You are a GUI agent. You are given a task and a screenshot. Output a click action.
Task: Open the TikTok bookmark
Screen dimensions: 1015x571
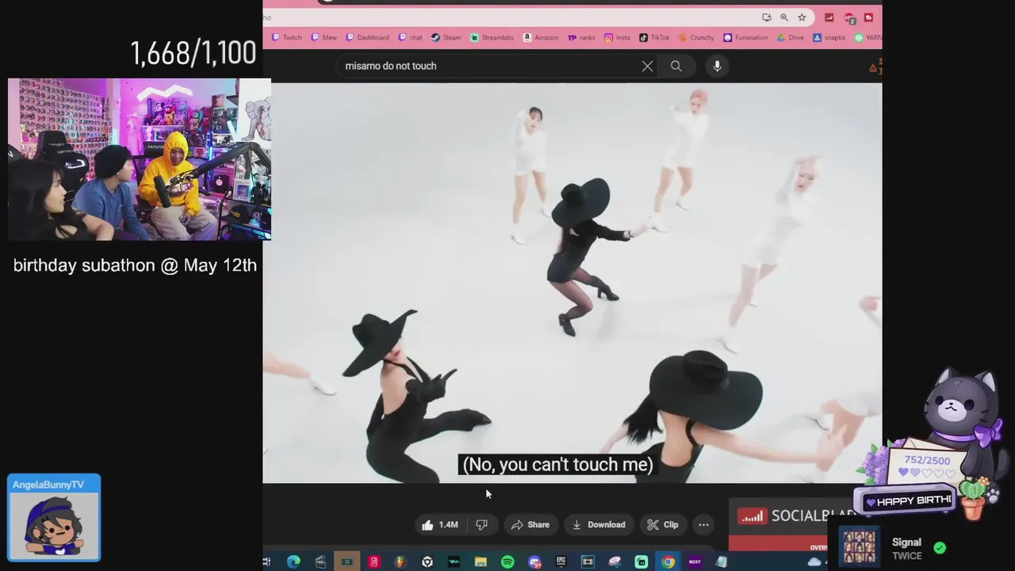pyautogui.click(x=655, y=37)
